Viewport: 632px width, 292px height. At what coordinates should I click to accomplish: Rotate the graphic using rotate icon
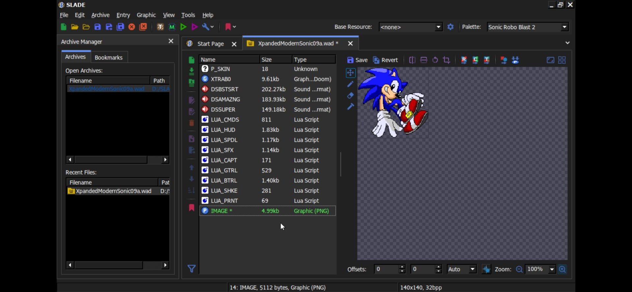[435, 60]
